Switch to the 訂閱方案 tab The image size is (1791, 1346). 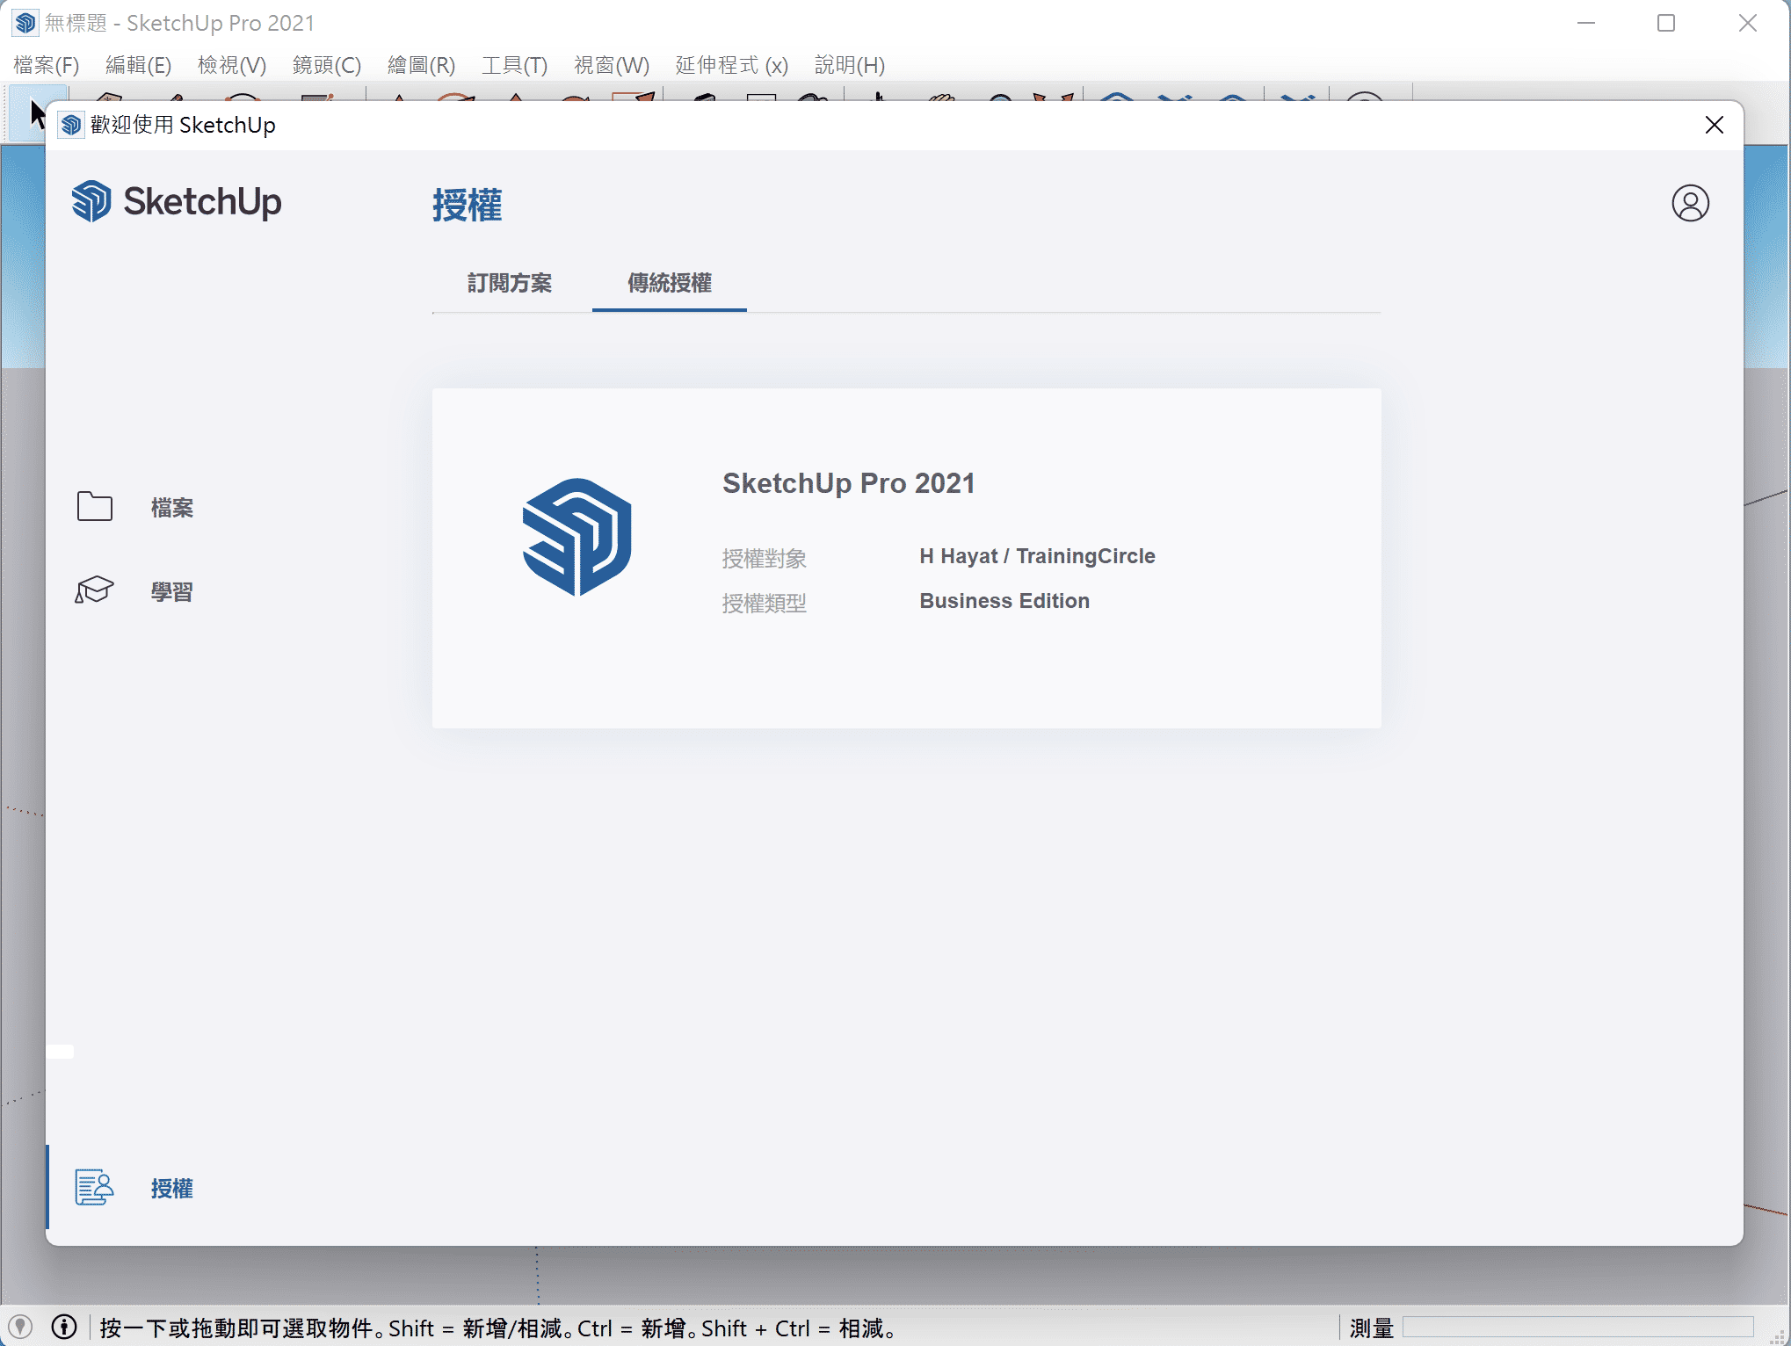510,283
